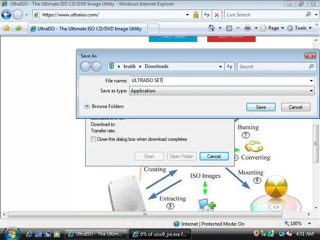This screenshot has height=240, width=320.
Task: Expand the zoom level dropdown arrow
Action: point(309,224)
